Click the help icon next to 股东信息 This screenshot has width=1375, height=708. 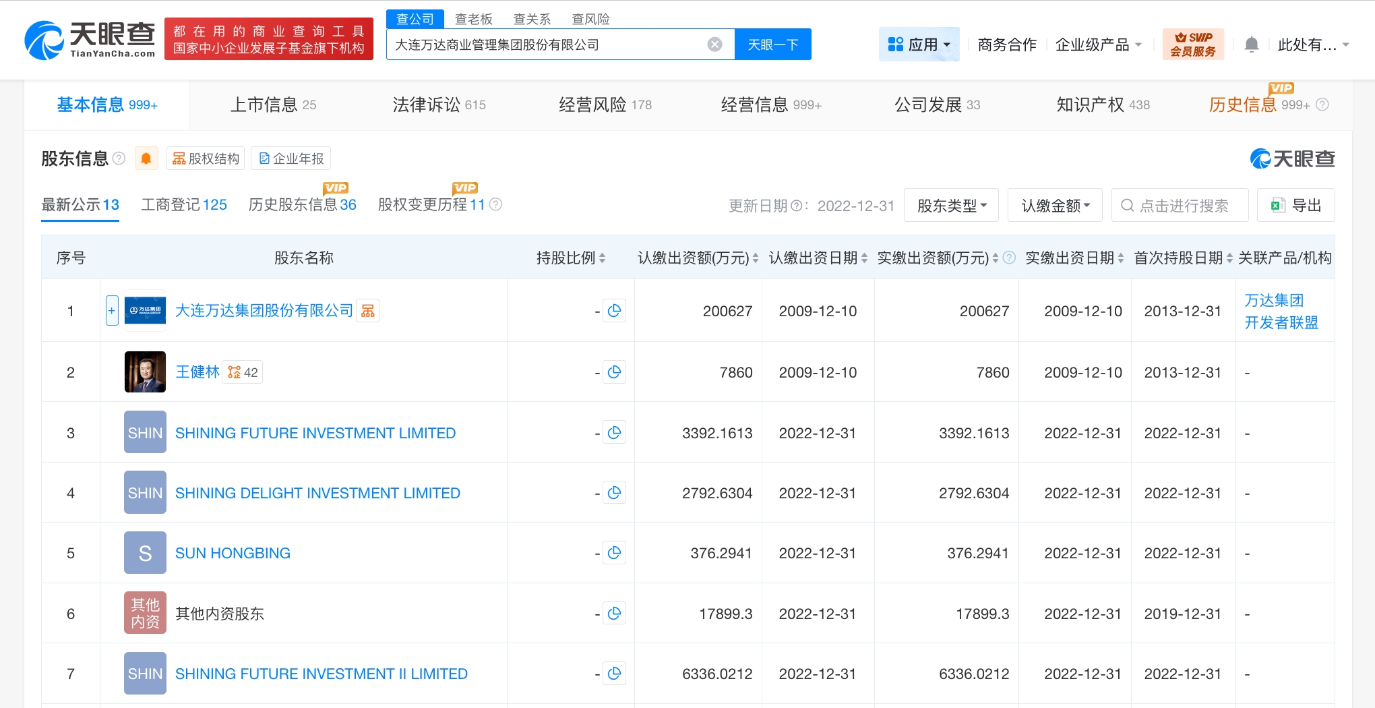[119, 158]
